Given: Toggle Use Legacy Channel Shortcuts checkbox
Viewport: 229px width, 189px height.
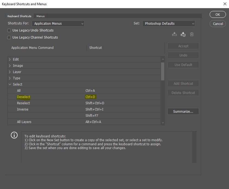Looking at the screenshot, I should (x=9, y=37).
